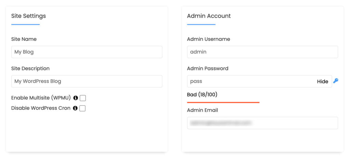Viewport: 350px width, 158px height.
Task: Click the blurred Admin Email field
Action: pyautogui.click(x=262, y=123)
